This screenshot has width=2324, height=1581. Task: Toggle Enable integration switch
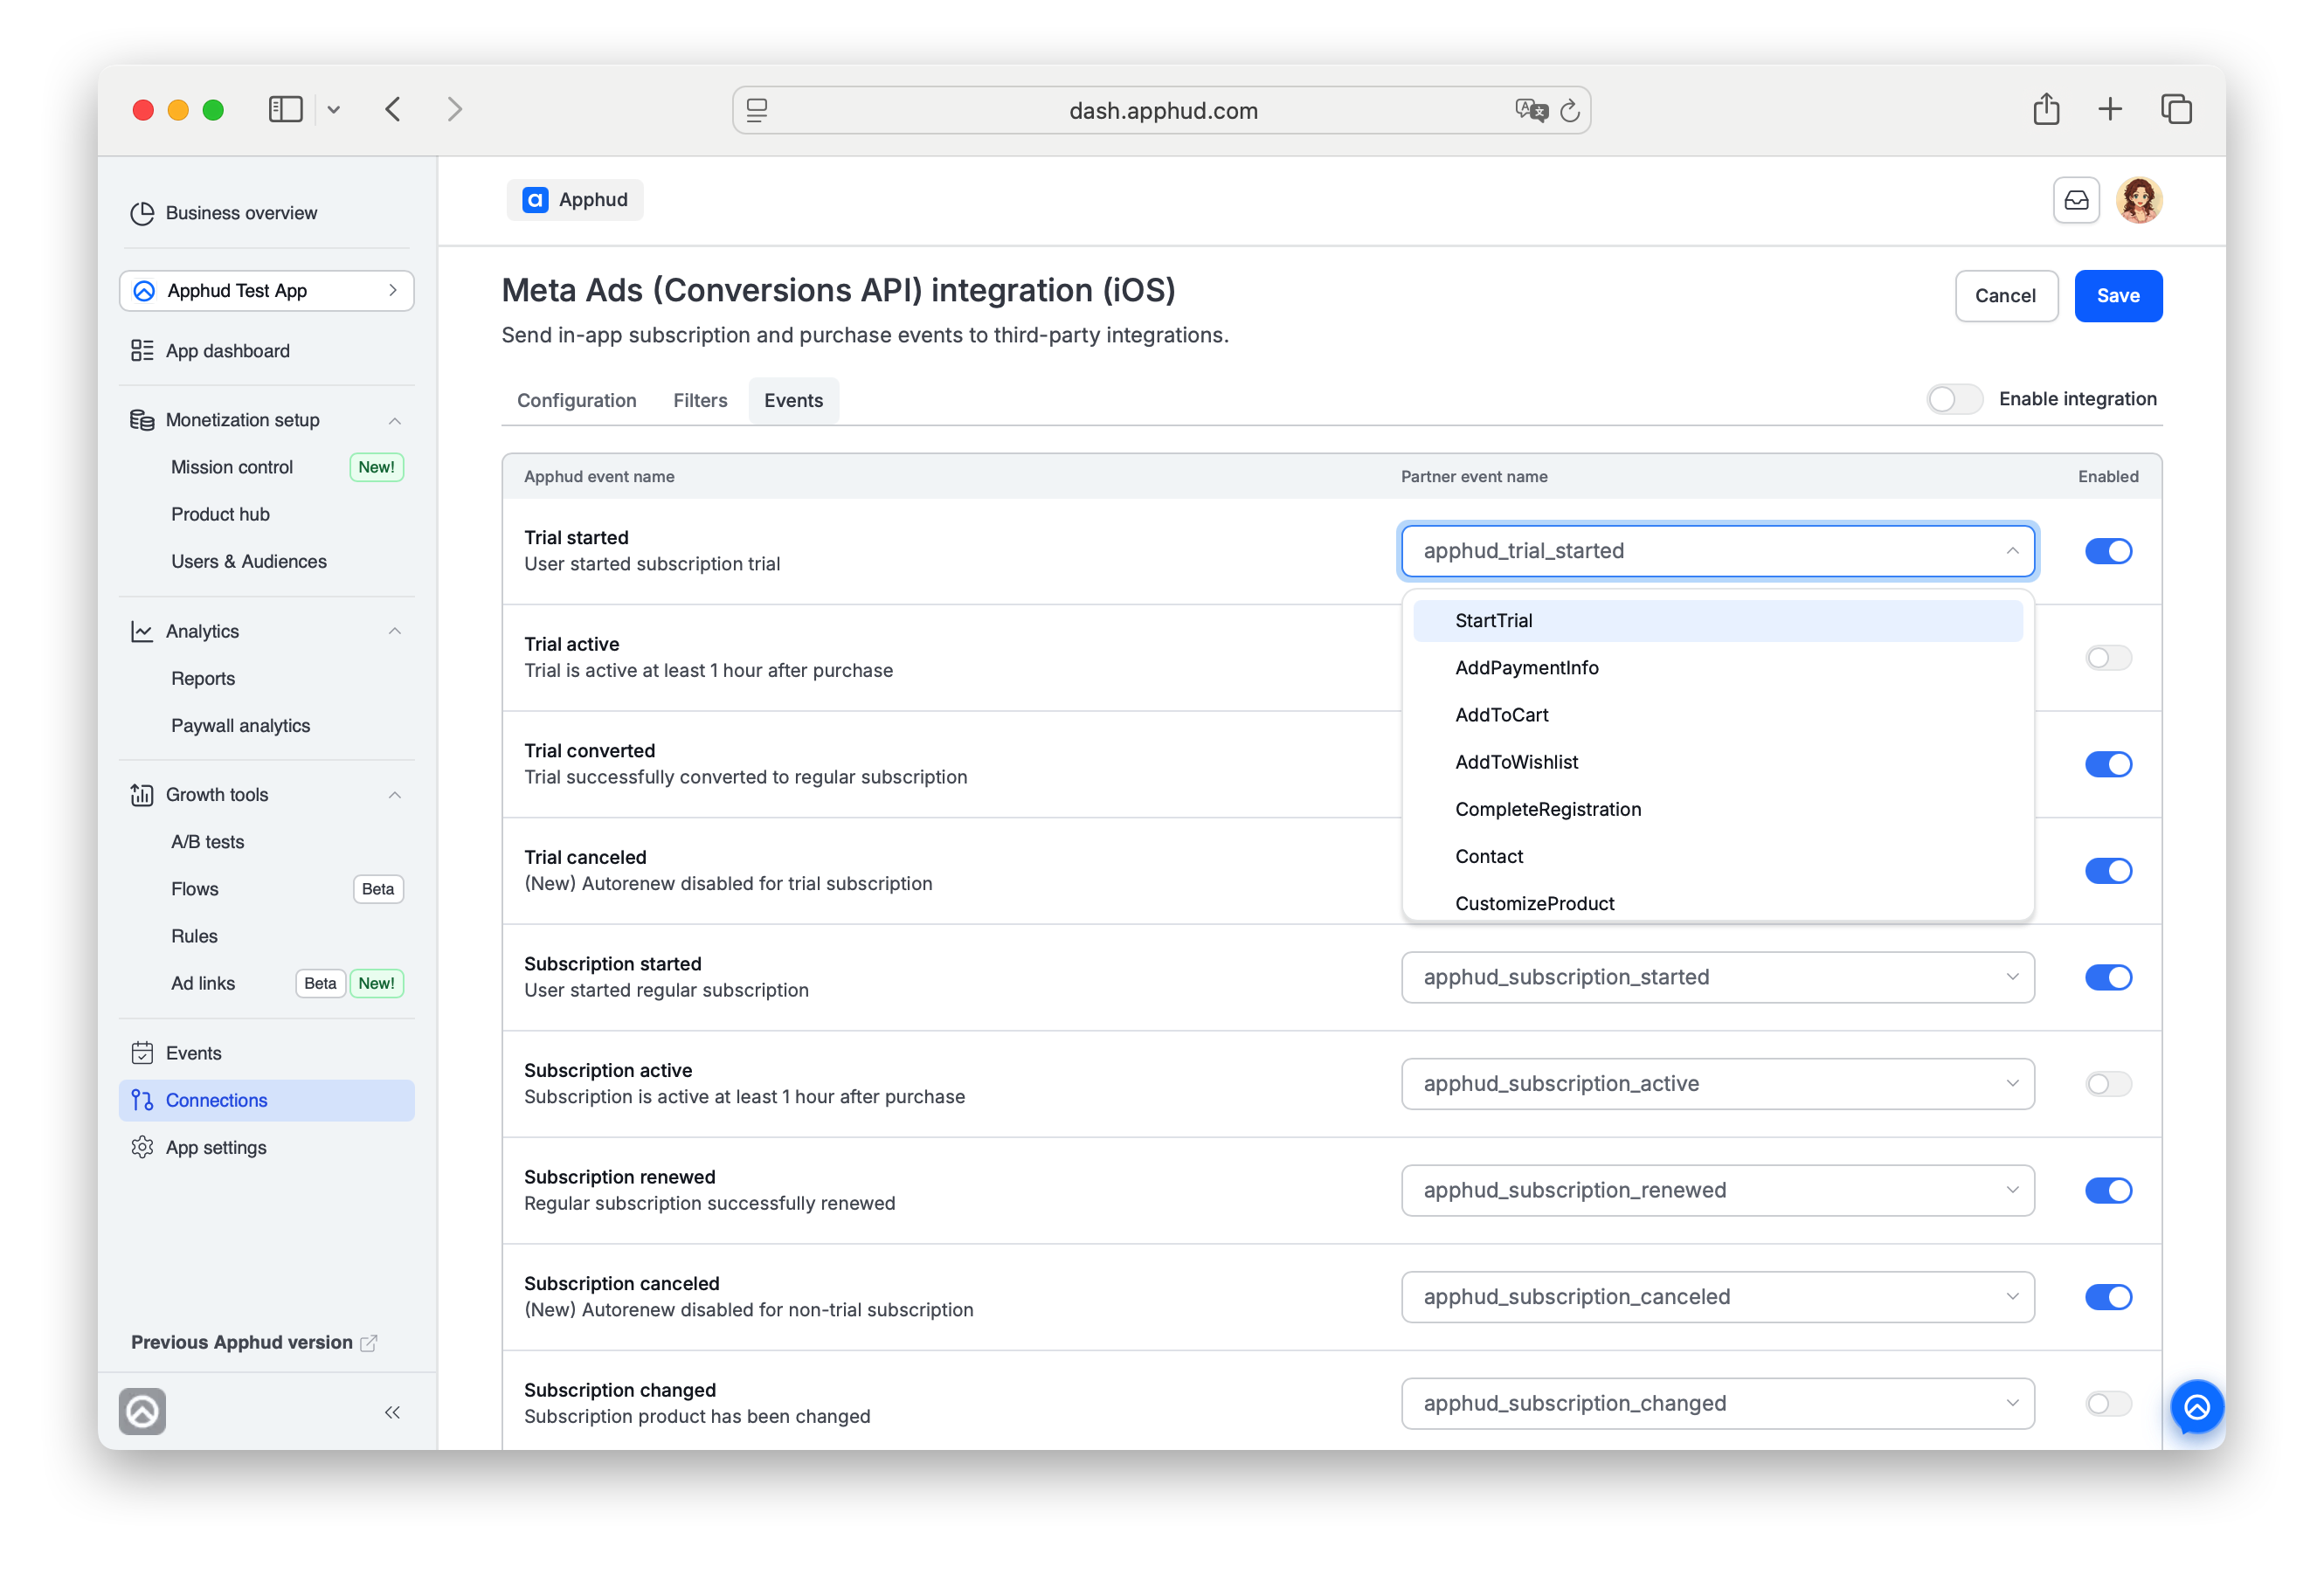click(1954, 399)
